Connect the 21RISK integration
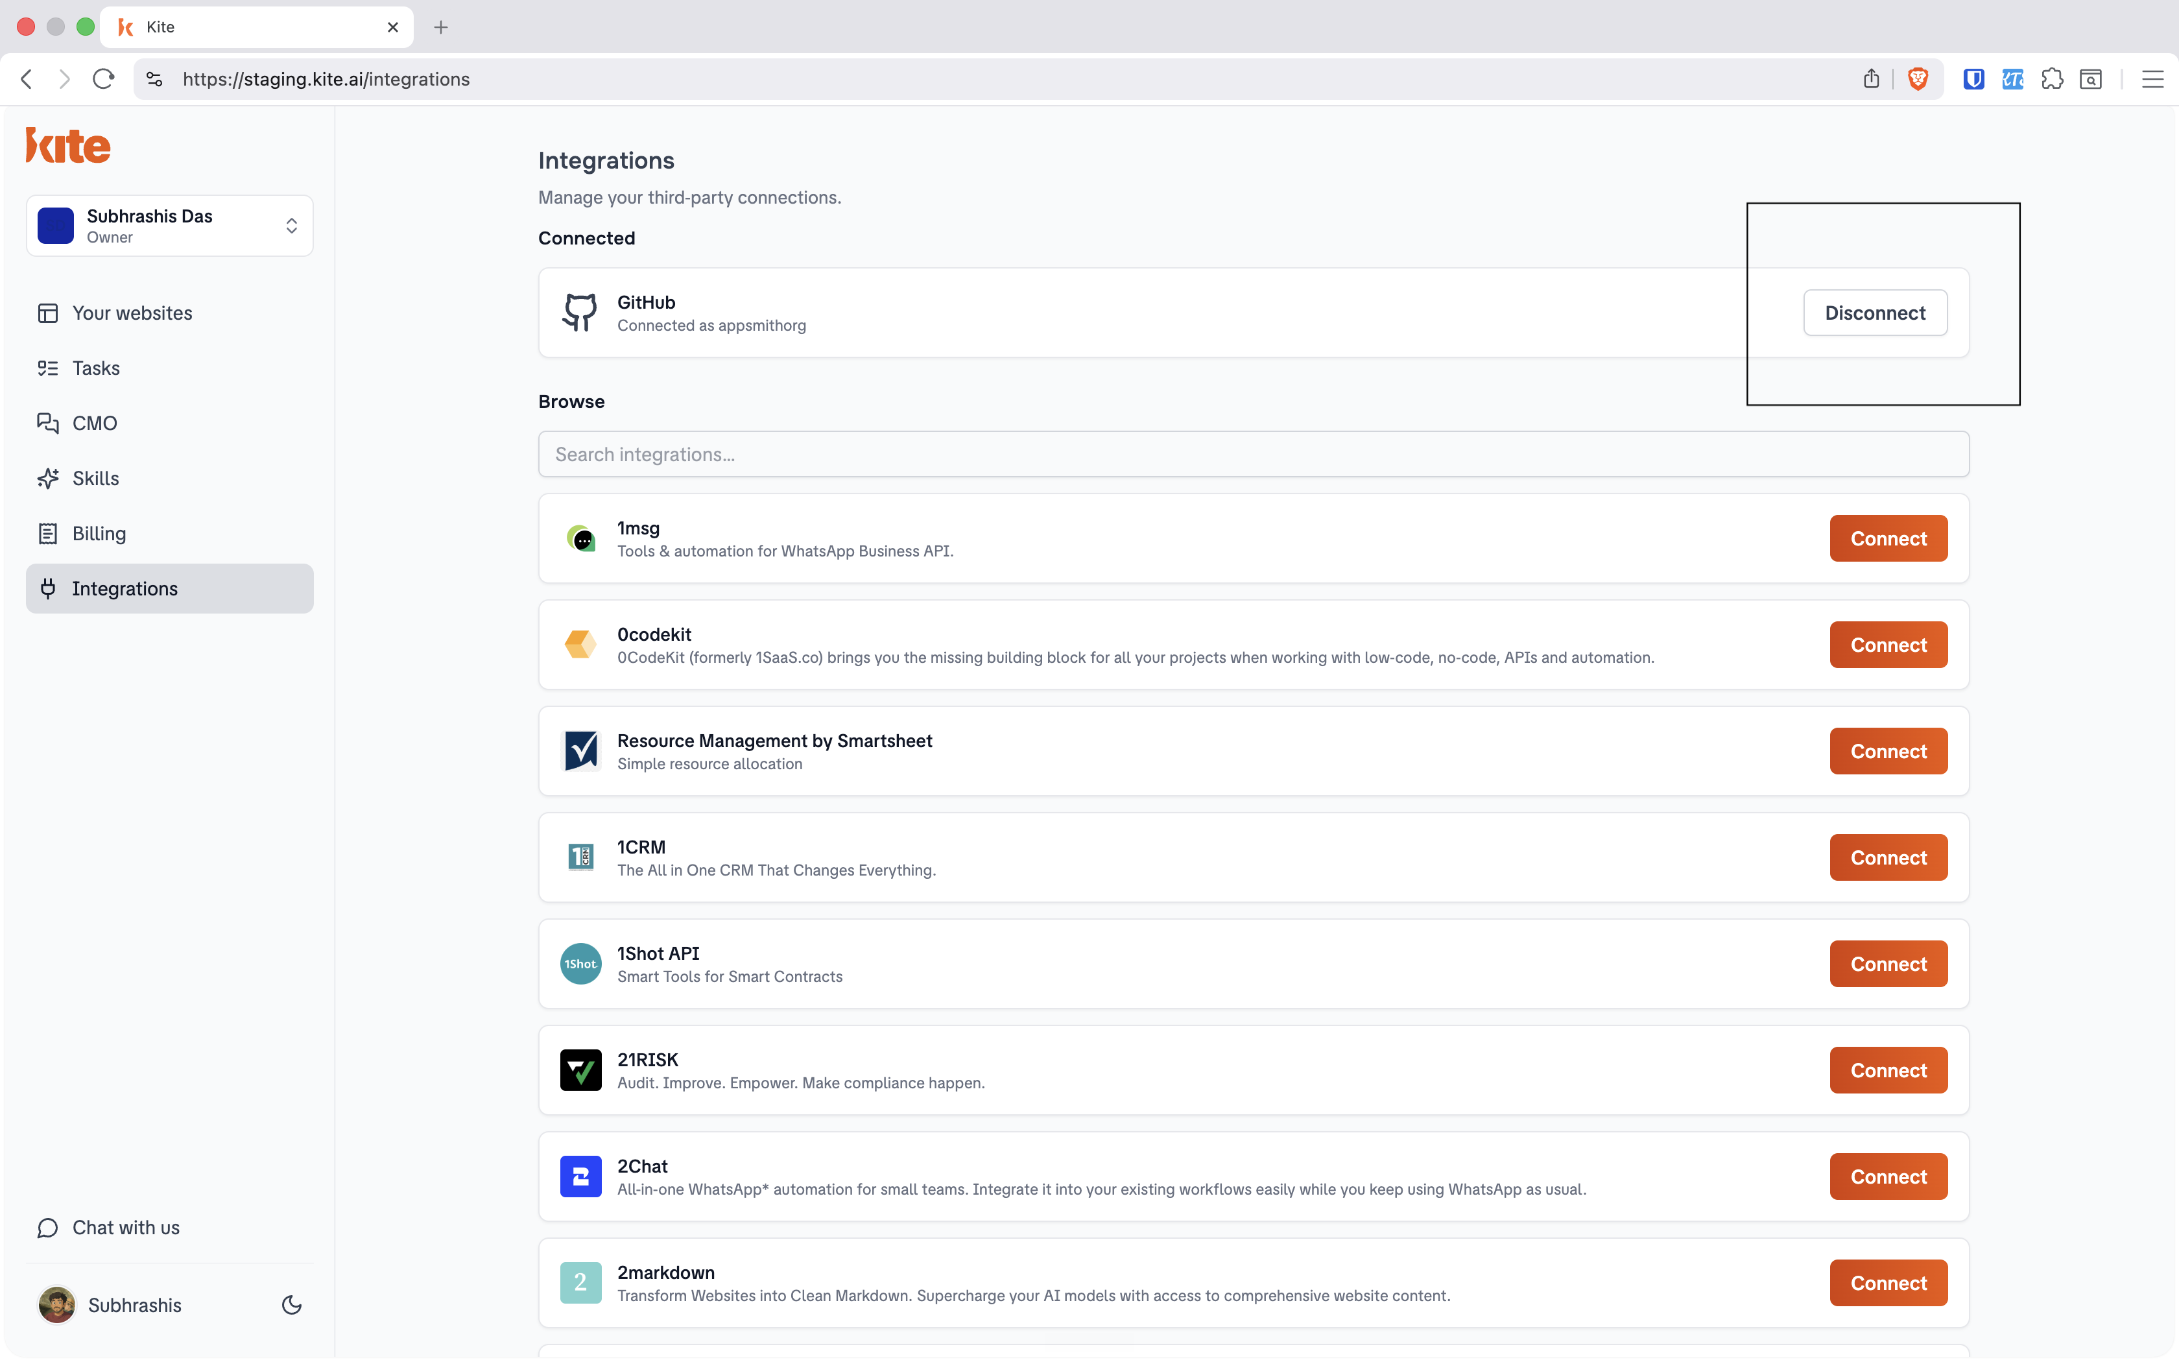Image resolution: width=2179 pixels, height=1362 pixels. (1888, 1070)
